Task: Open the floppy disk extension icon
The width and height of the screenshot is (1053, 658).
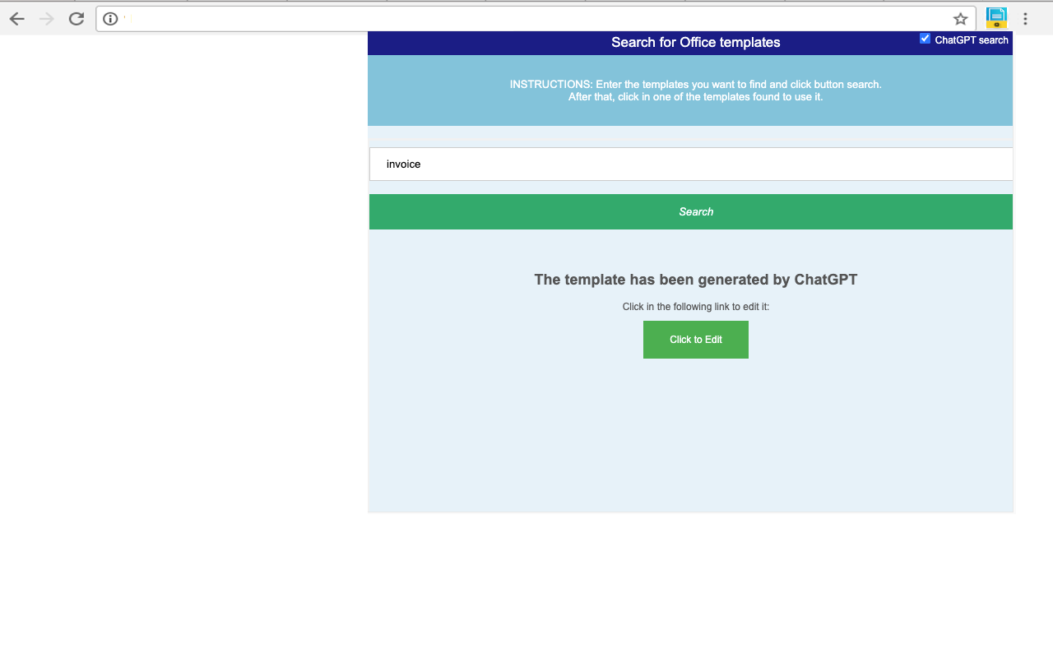Action: click(996, 18)
